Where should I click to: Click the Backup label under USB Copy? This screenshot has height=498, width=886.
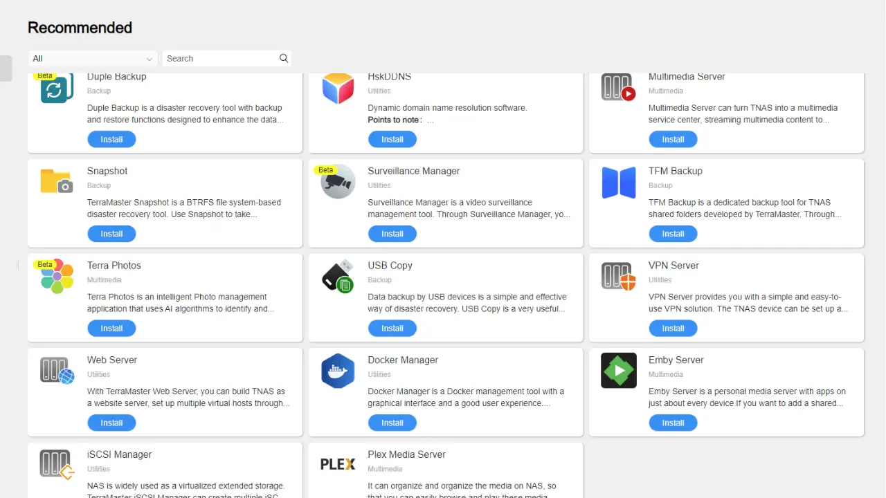coord(379,280)
